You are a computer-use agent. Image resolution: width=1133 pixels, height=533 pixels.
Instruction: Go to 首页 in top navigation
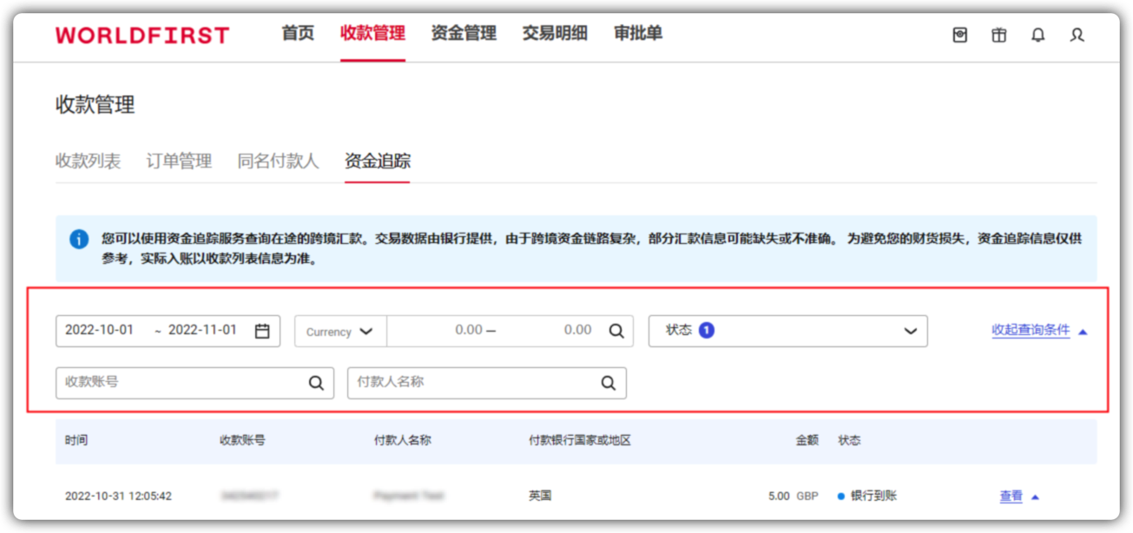298,34
